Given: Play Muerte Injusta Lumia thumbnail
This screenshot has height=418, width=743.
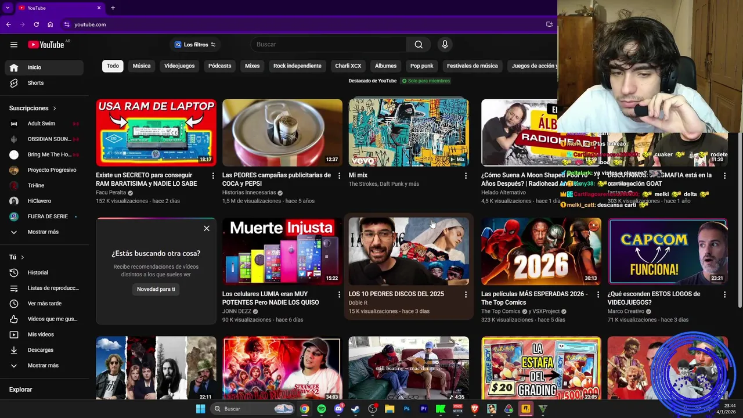Looking at the screenshot, I should [283, 251].
